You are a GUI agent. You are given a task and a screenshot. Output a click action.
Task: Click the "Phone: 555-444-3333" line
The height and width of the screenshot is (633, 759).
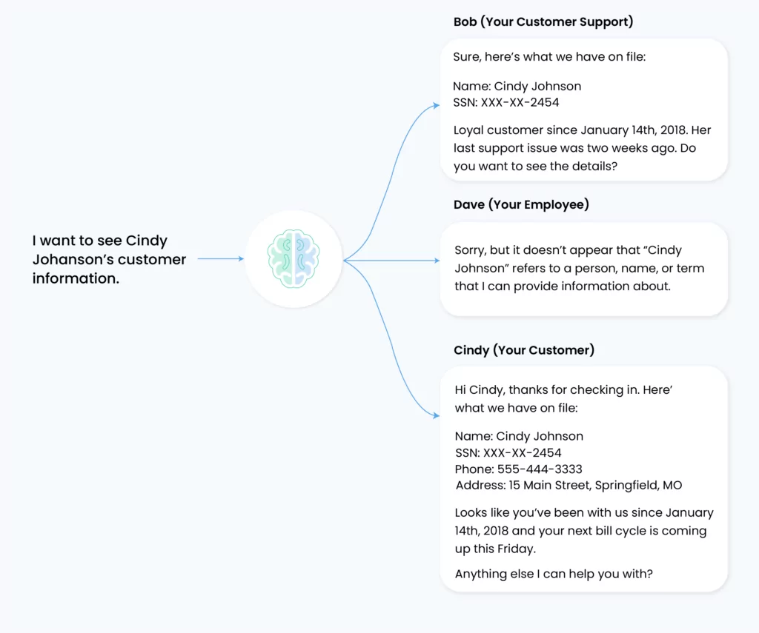point(518,469)
